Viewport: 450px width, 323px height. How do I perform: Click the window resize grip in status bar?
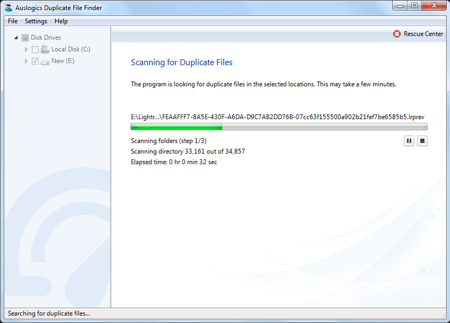[x=443, y=316]
